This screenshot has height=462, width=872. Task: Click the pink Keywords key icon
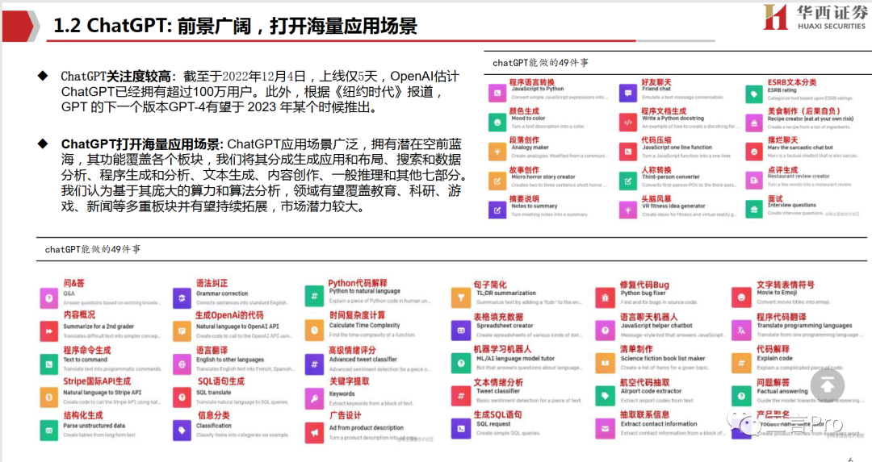[314, 398]
